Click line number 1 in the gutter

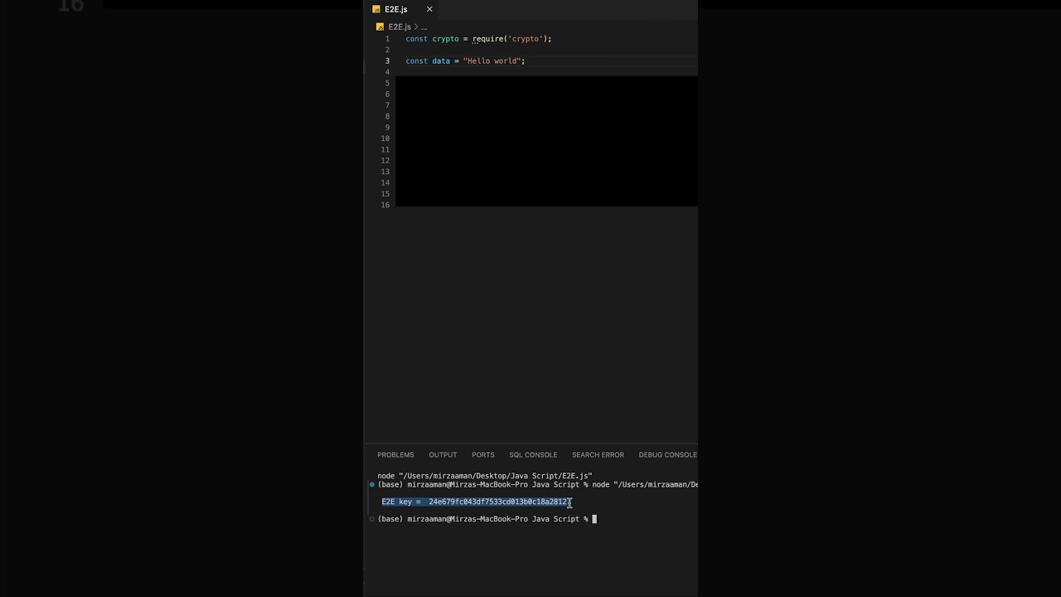[x=387, y=39]
